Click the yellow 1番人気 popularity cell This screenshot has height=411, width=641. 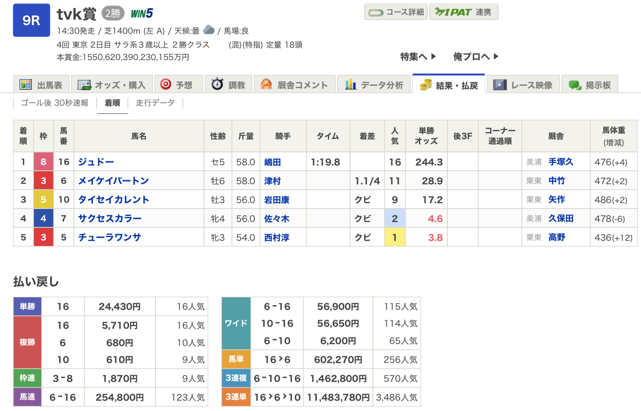395,237
